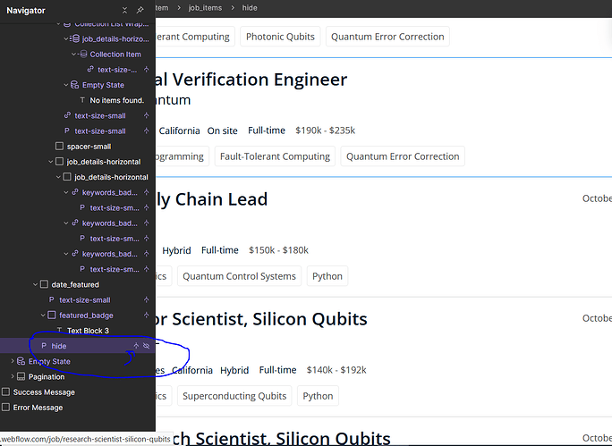Click the P icon of text-size-small under date_featured
The image size is (612, 446).
(x=51, y=299)
